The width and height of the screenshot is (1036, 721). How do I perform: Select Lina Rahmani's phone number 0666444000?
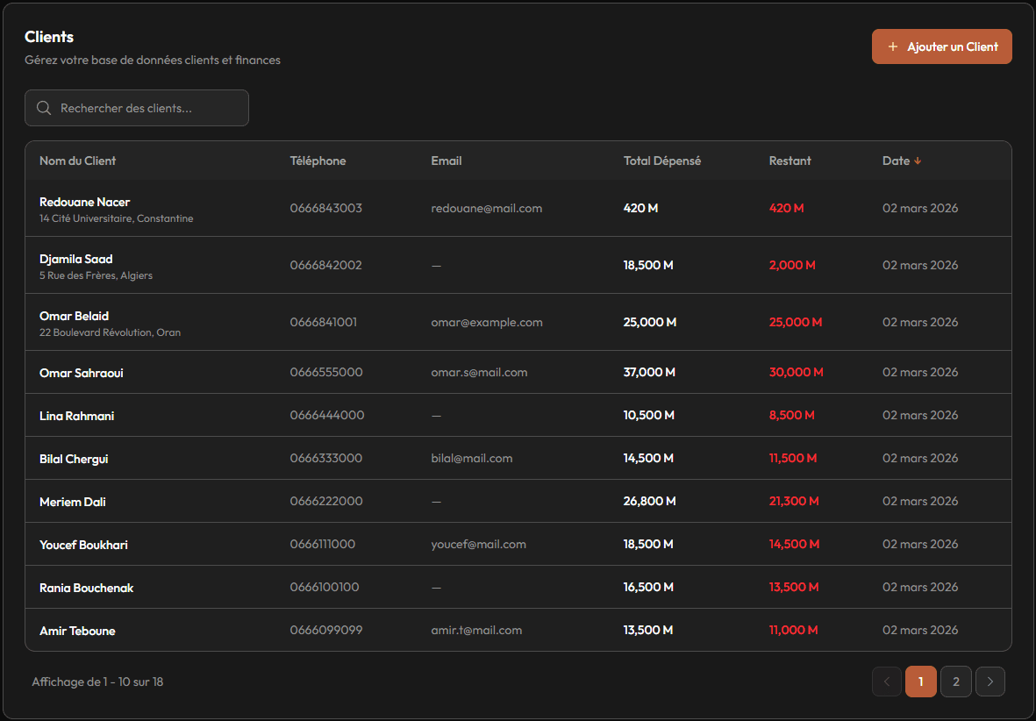[x=327, y=416]
